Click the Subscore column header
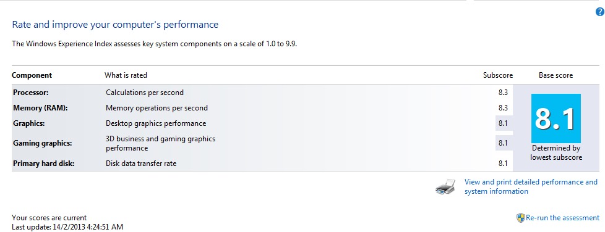605x232 pixels. tap(498, 75)
